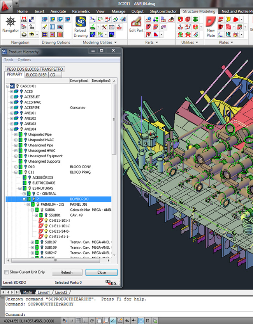Select the PAINEL04 - JIG tree row

click(59, 205)
